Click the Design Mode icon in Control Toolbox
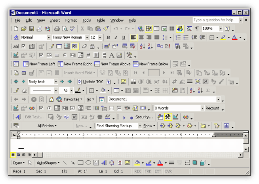Screen dimensions: 259x184 pos(16,55)
